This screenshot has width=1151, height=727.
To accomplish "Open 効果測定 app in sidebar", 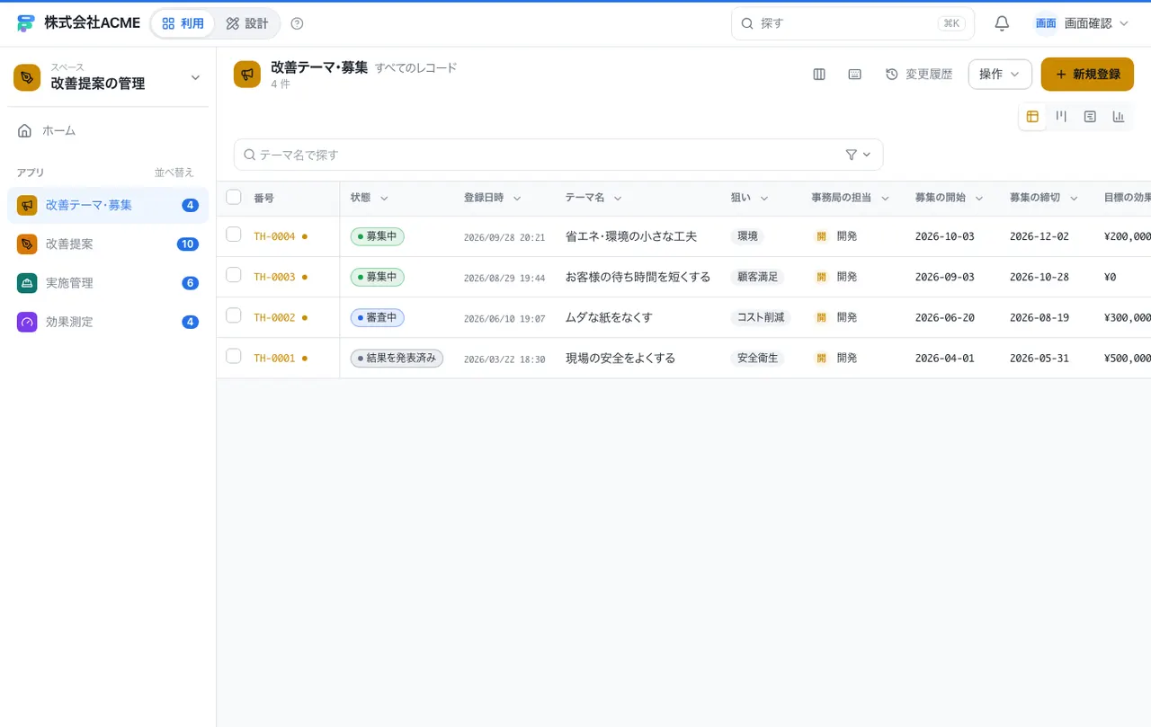I will (x=108, y=322).
